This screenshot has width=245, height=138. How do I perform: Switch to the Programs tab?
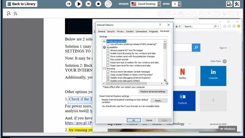pyautogui.click(x=154, y=31)
